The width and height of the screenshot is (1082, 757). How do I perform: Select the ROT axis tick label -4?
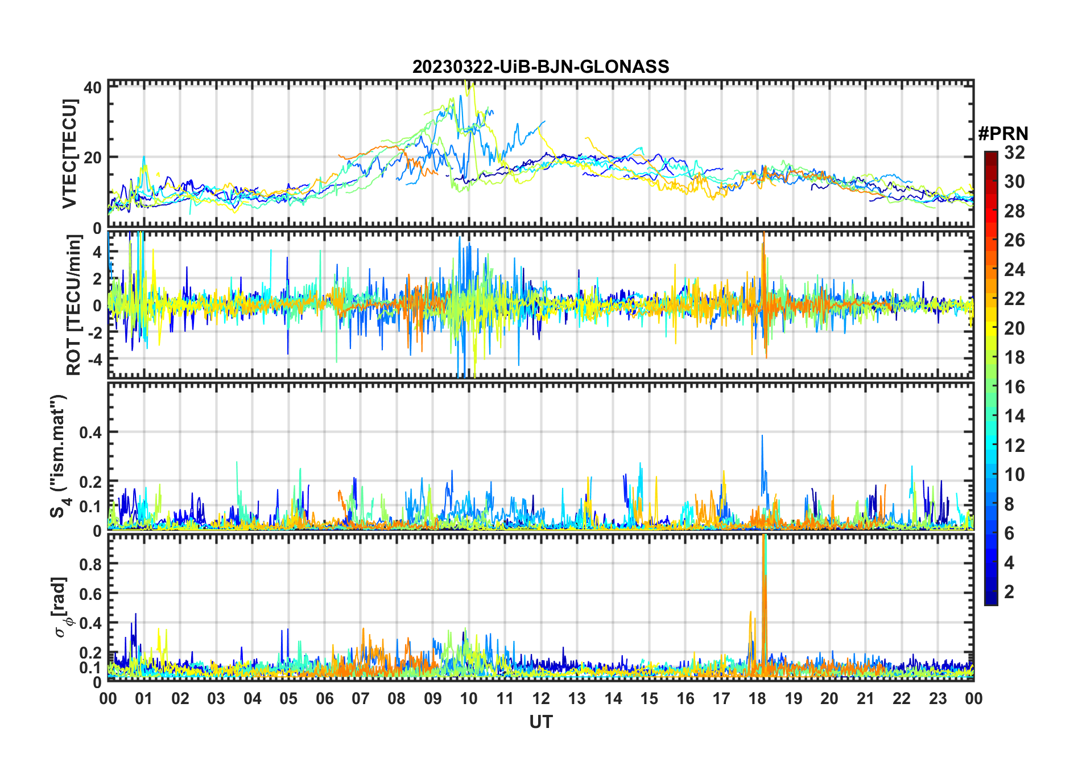point(94,359)
